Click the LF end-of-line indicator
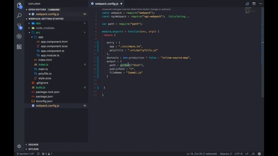The height and width of the screenshot is (156, 278). (x=247, y=154)
